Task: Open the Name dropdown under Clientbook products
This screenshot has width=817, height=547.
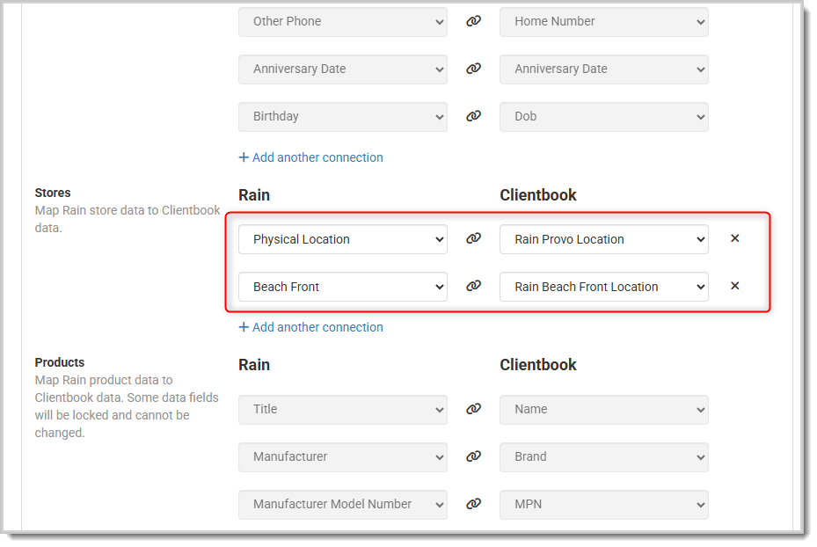Action: (x=603, y=409)
